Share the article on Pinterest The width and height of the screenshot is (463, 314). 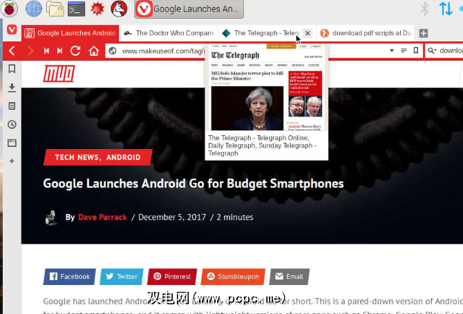tap(172, 277)
